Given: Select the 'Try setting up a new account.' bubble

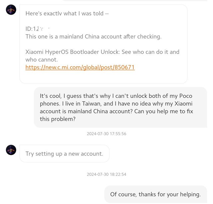Looking at the screenshot, I should pos(64,154).
